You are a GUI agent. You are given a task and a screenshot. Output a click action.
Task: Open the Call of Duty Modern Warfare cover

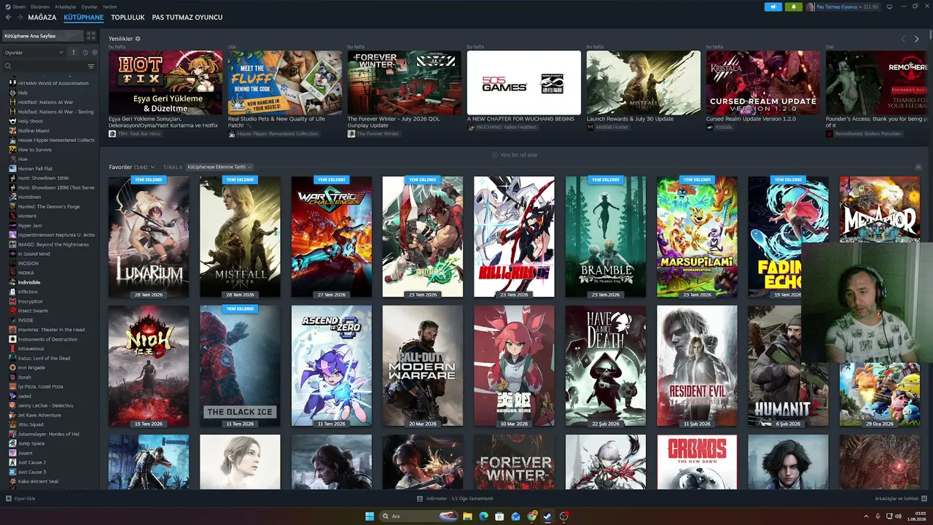pyautogui.click(x=423, y=366)
